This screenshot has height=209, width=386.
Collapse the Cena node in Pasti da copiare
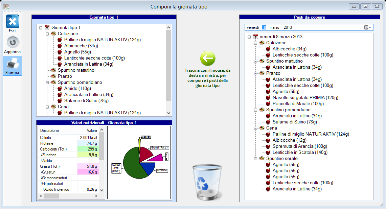(256, 128)
